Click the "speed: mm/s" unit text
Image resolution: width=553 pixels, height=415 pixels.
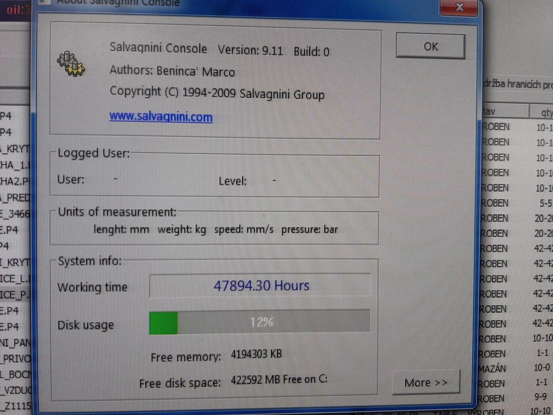[x=244, y=229]
